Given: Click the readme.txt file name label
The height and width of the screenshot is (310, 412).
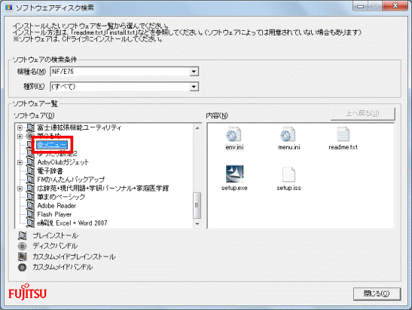Looking at the screenshot, I should pos(343,147).
